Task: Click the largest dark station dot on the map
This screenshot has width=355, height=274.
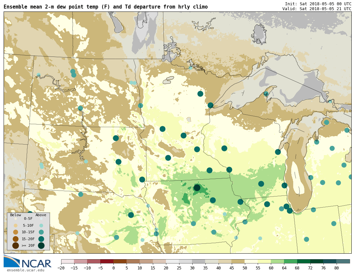Action: coord(197,188)
